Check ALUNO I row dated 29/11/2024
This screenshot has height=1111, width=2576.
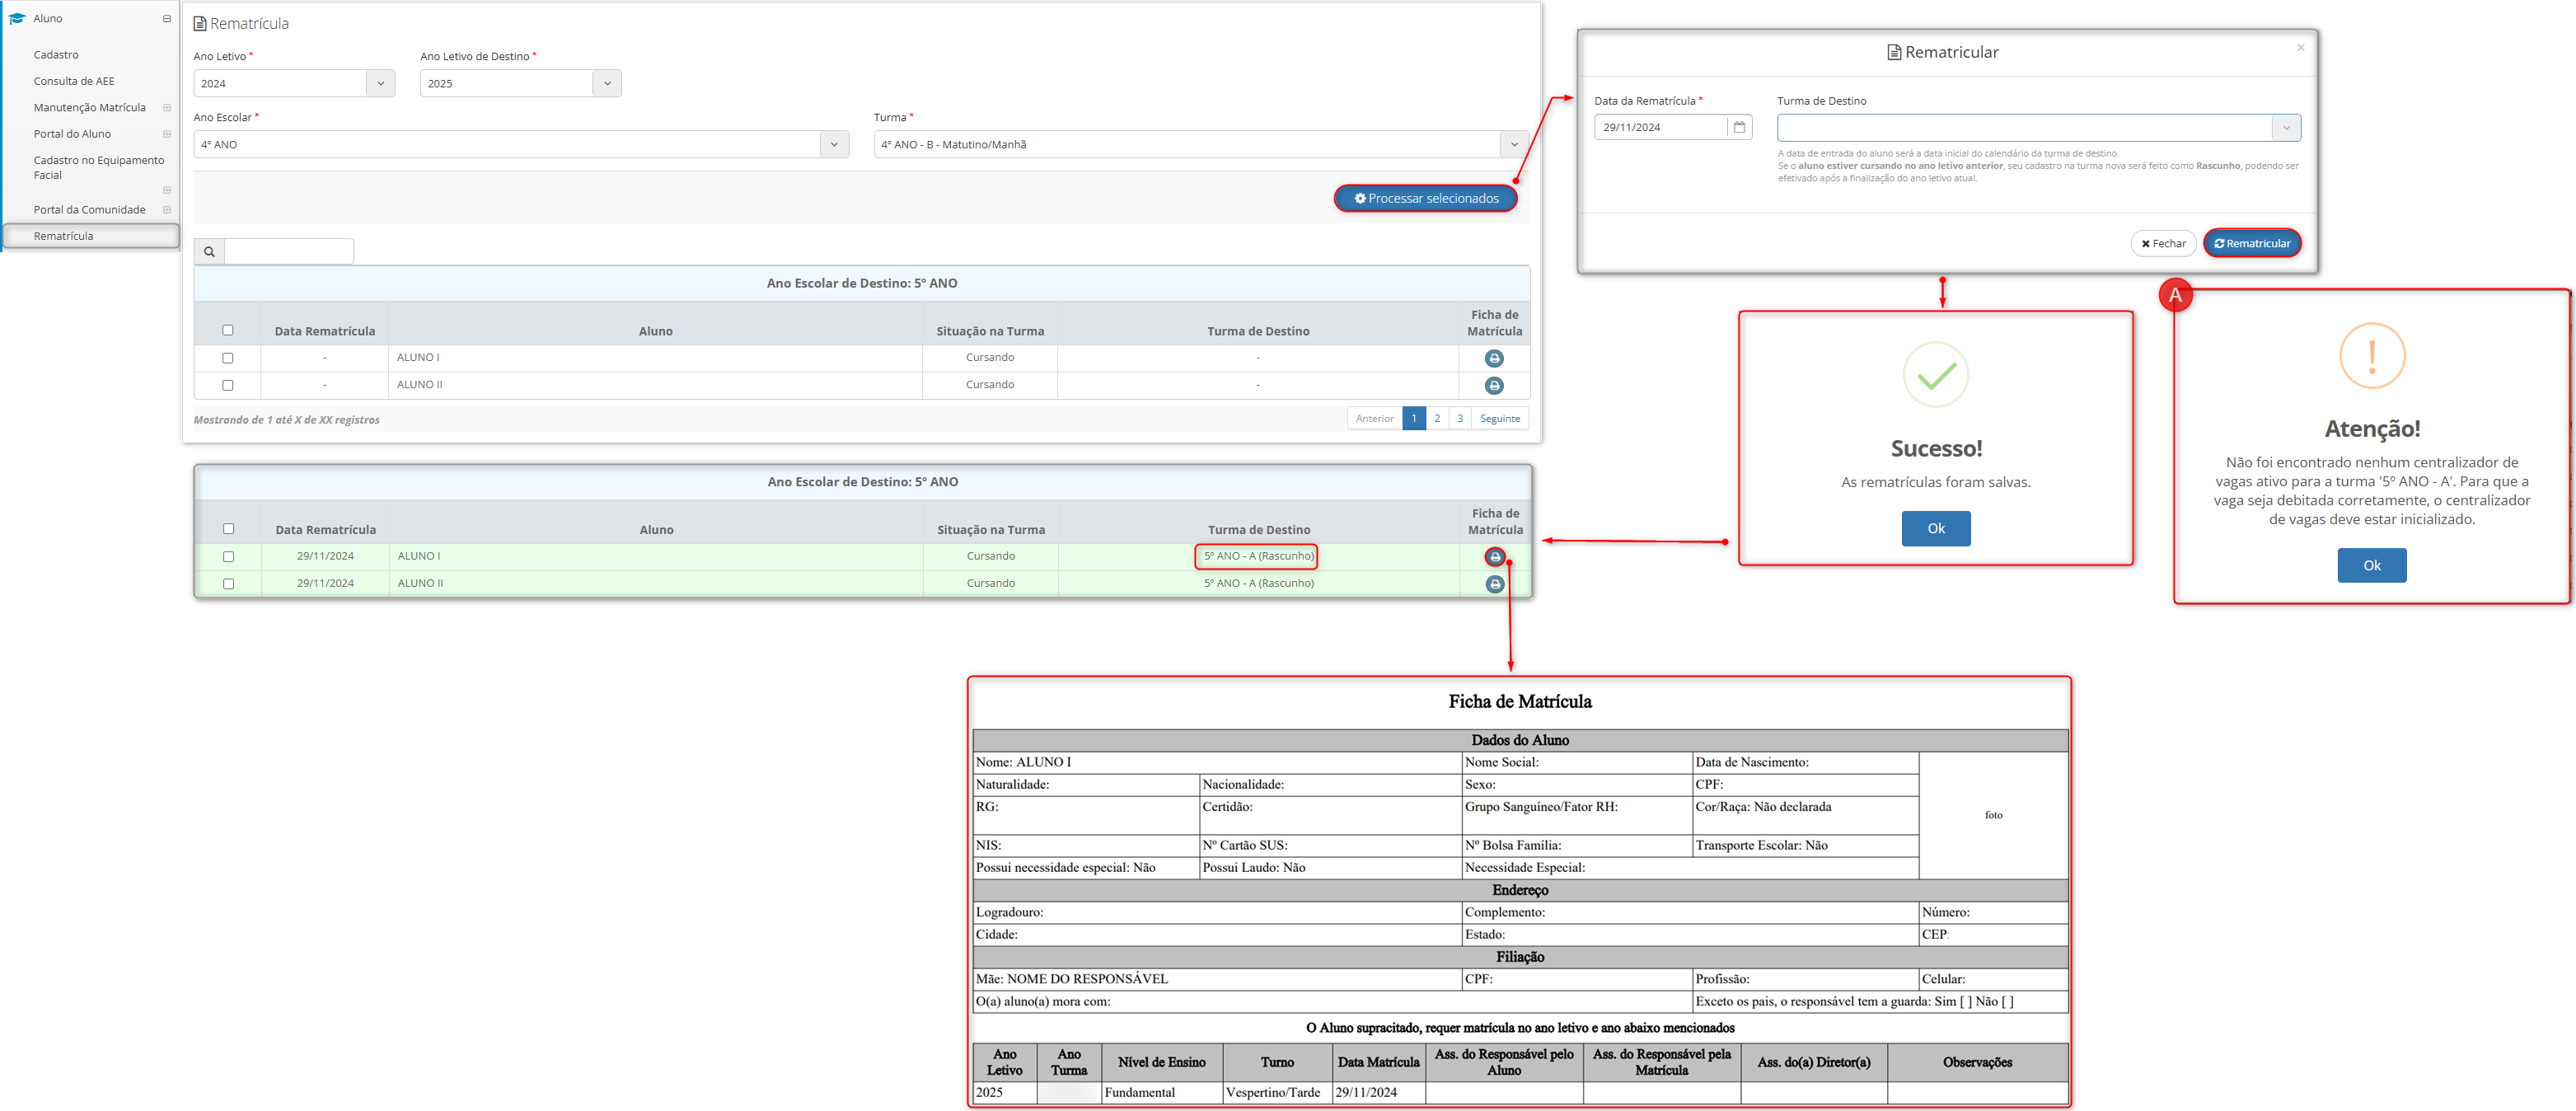[229, 557]
